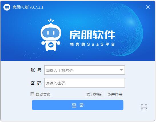The width and height of the screenshot is (156, 122).
Task: Click the 房朋 logo icon in title bar
Action: pyautogui.click(x=7, y=7)
